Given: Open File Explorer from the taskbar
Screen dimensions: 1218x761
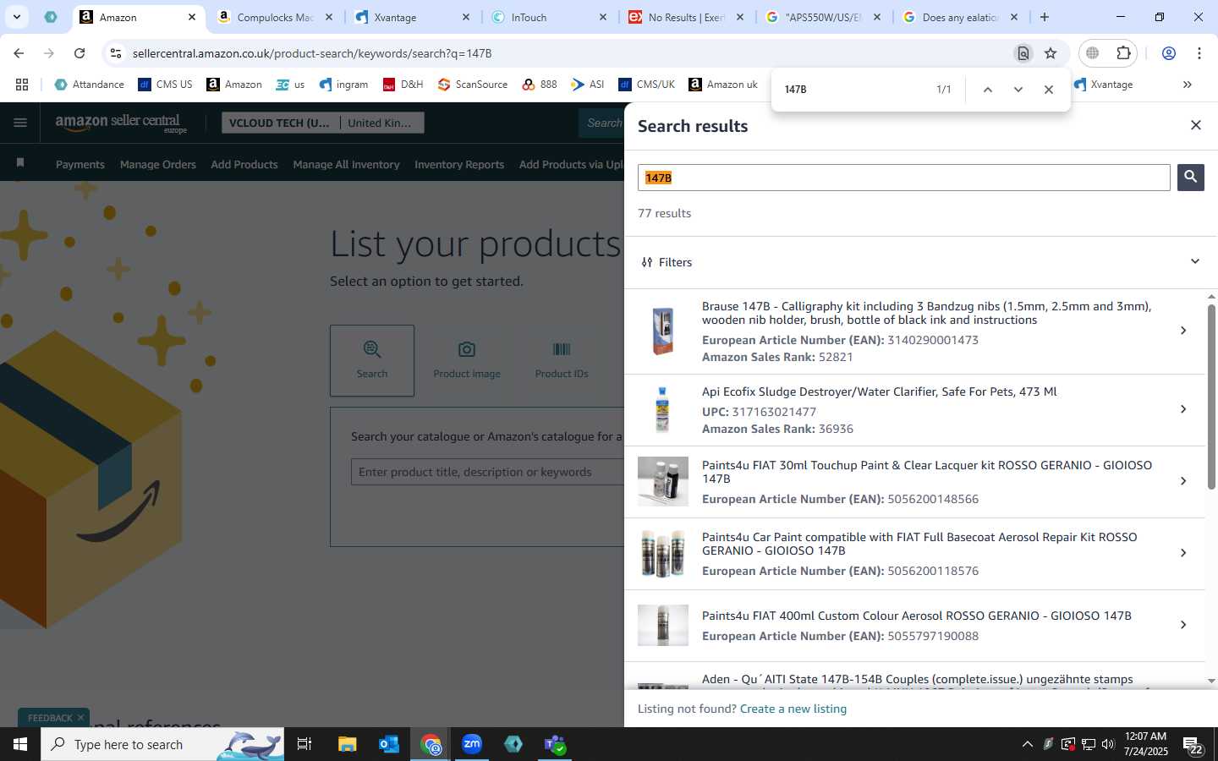Looking at the screenshot, I should coord(348,744).
